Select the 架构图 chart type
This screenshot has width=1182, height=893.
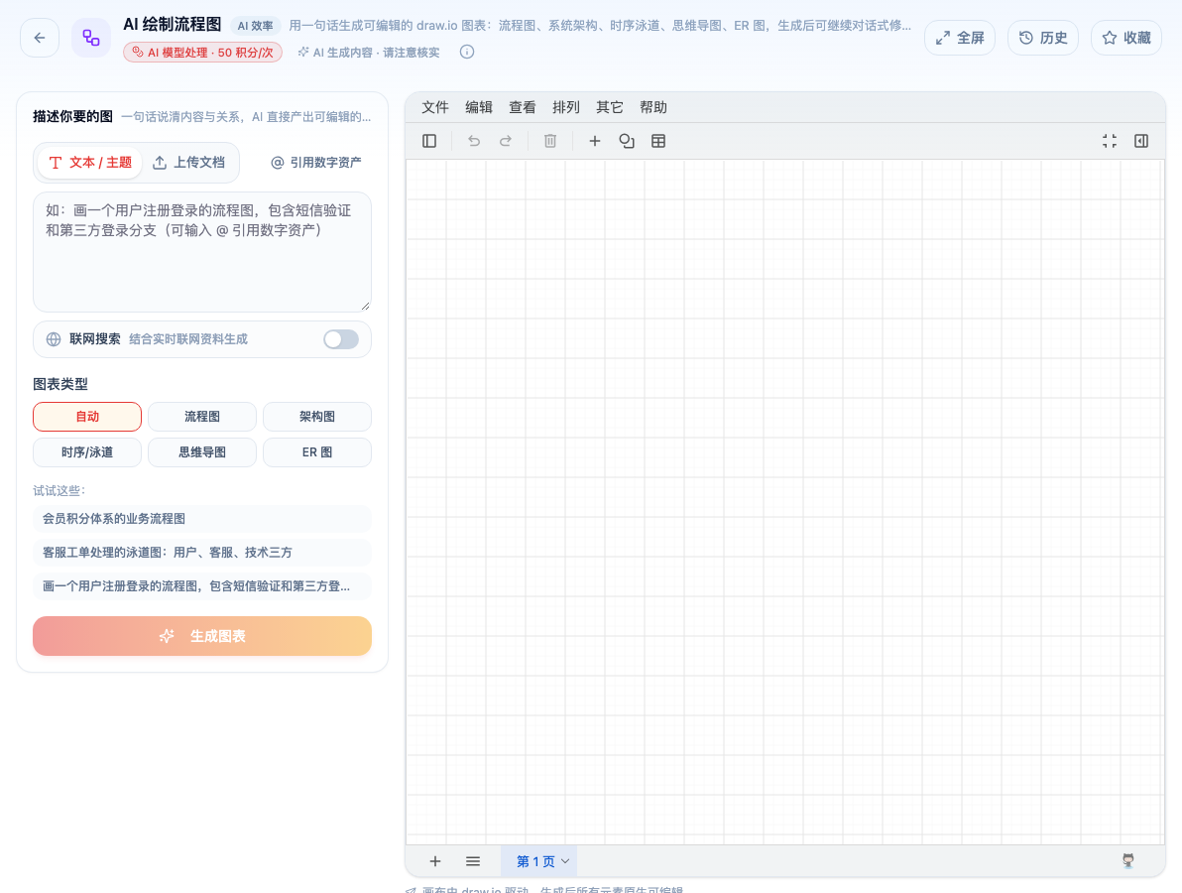(317, 417)
